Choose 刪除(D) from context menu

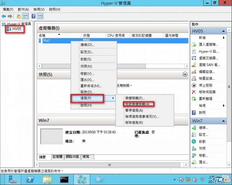point(93,92)
